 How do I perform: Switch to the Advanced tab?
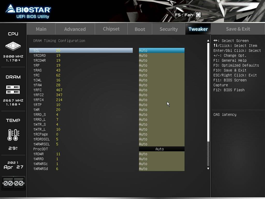[75, 29]
